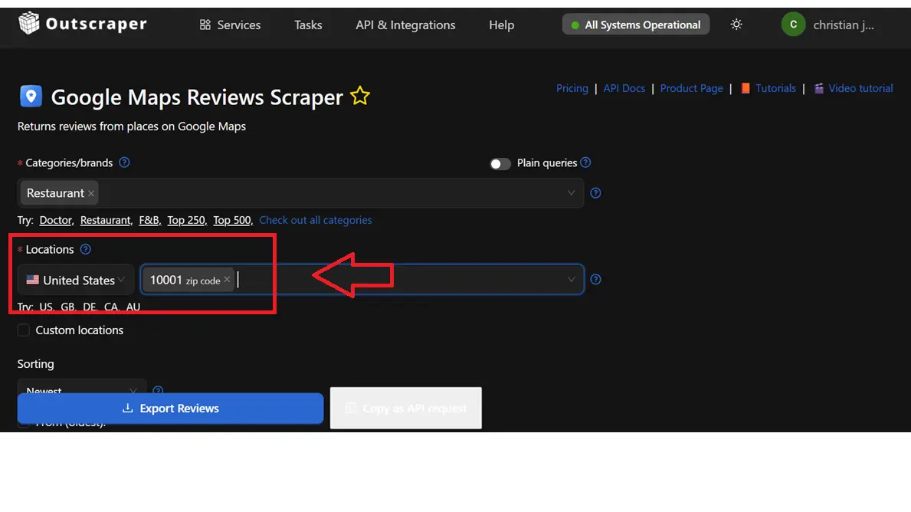Toggle the light/dark theme sun icon
The image size is (911, 512).
click(x=736, y=25)
